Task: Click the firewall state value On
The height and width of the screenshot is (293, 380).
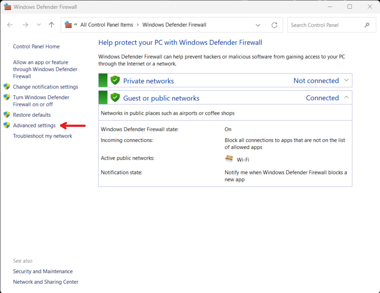Action: (x=228, y=129)
